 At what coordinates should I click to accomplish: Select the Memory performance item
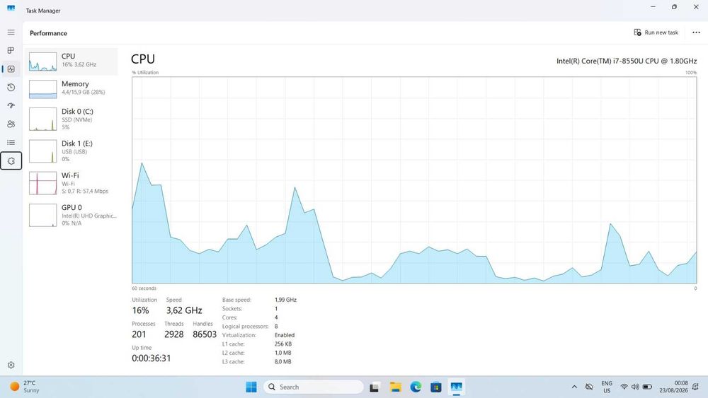72,89
